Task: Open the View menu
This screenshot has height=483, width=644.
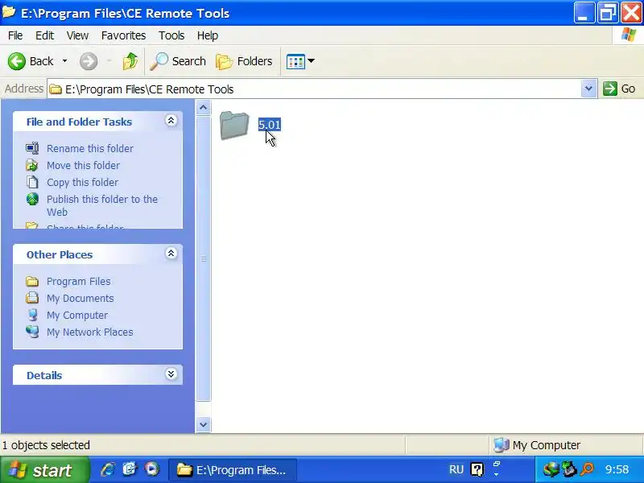Action: click(77, 35)
